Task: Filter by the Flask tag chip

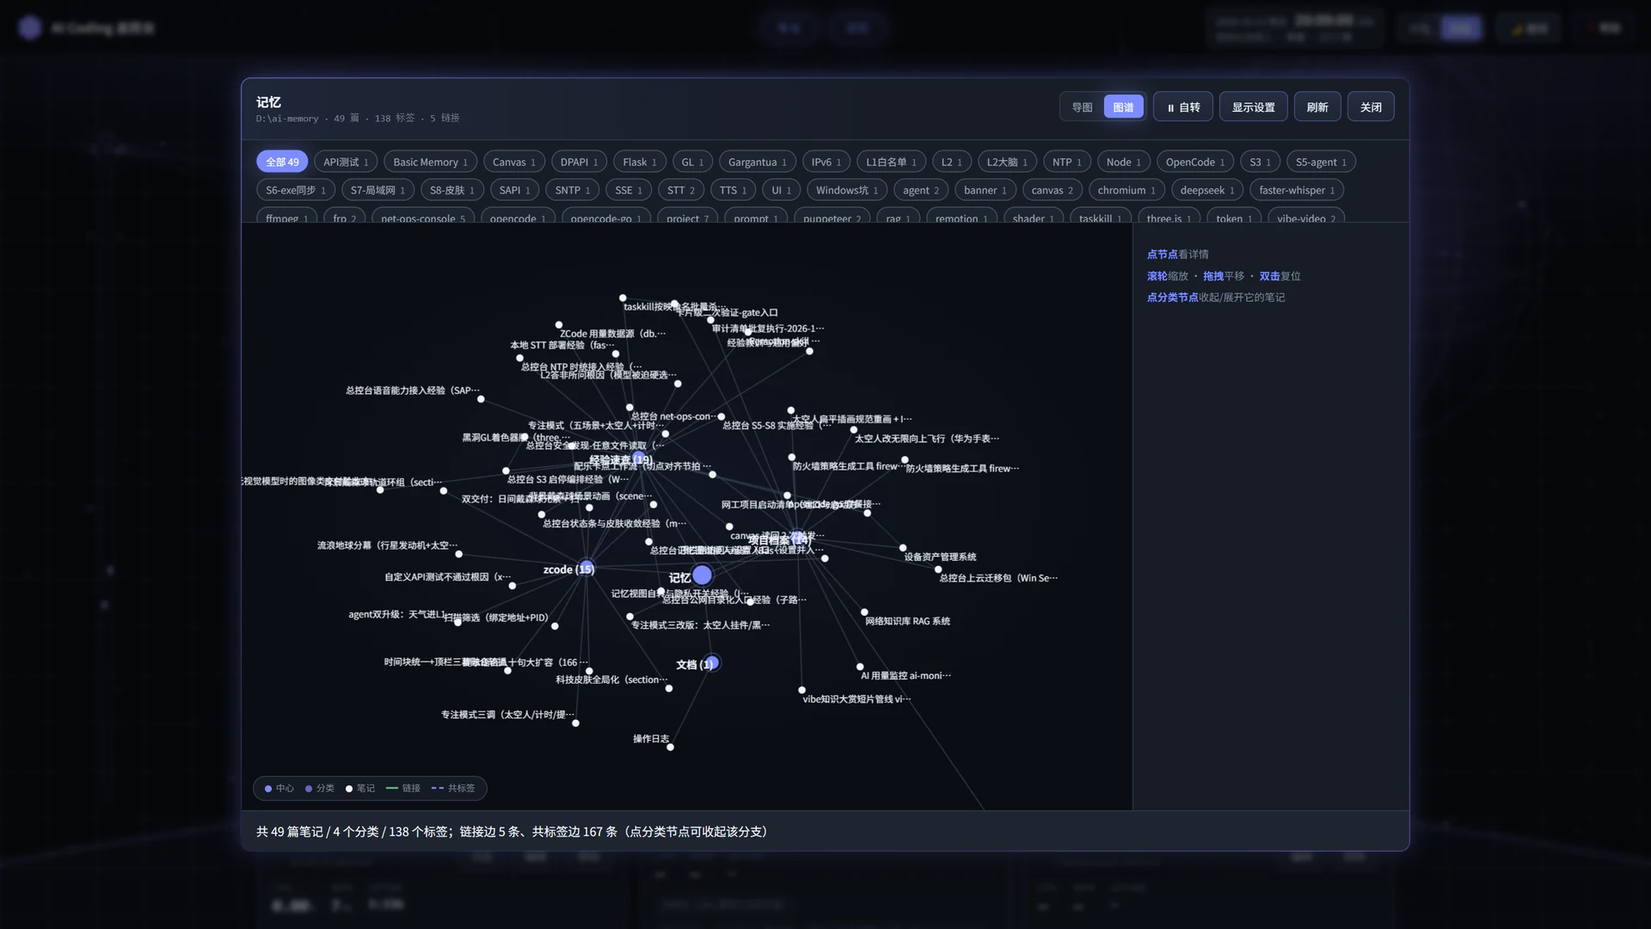Action: click(639, 162)
